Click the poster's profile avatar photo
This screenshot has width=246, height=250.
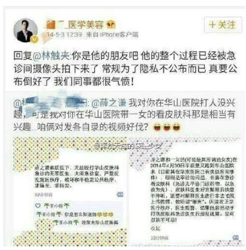click(x=26, y=30)
